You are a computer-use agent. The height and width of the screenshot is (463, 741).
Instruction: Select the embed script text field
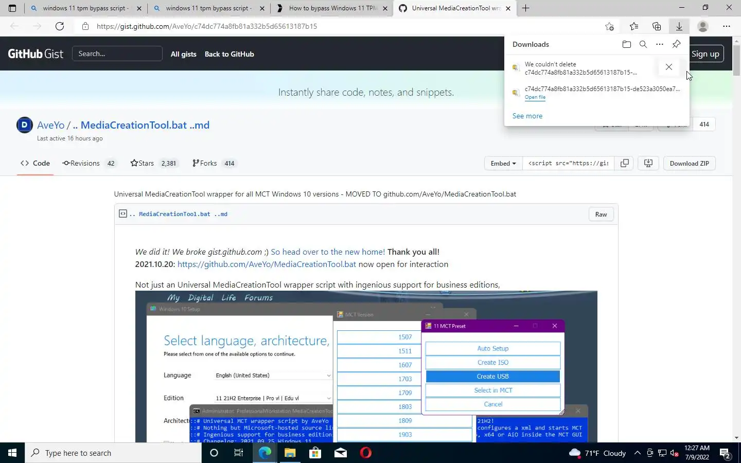[x=568, y=163]
